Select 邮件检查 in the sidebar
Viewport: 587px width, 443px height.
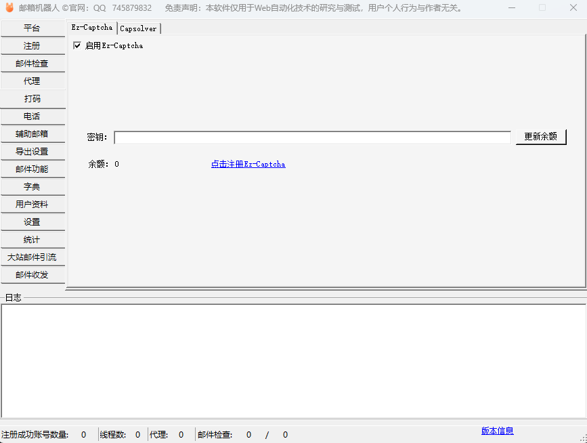point(32,64)
